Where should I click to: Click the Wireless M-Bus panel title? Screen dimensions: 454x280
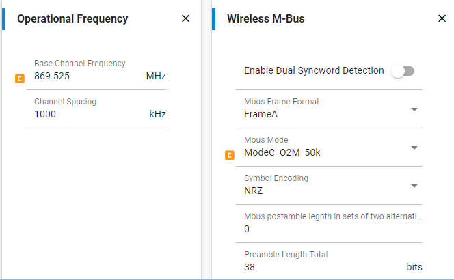(265, 19)
